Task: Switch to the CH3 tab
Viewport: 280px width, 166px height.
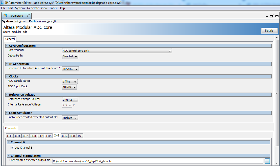Action: 33,136
